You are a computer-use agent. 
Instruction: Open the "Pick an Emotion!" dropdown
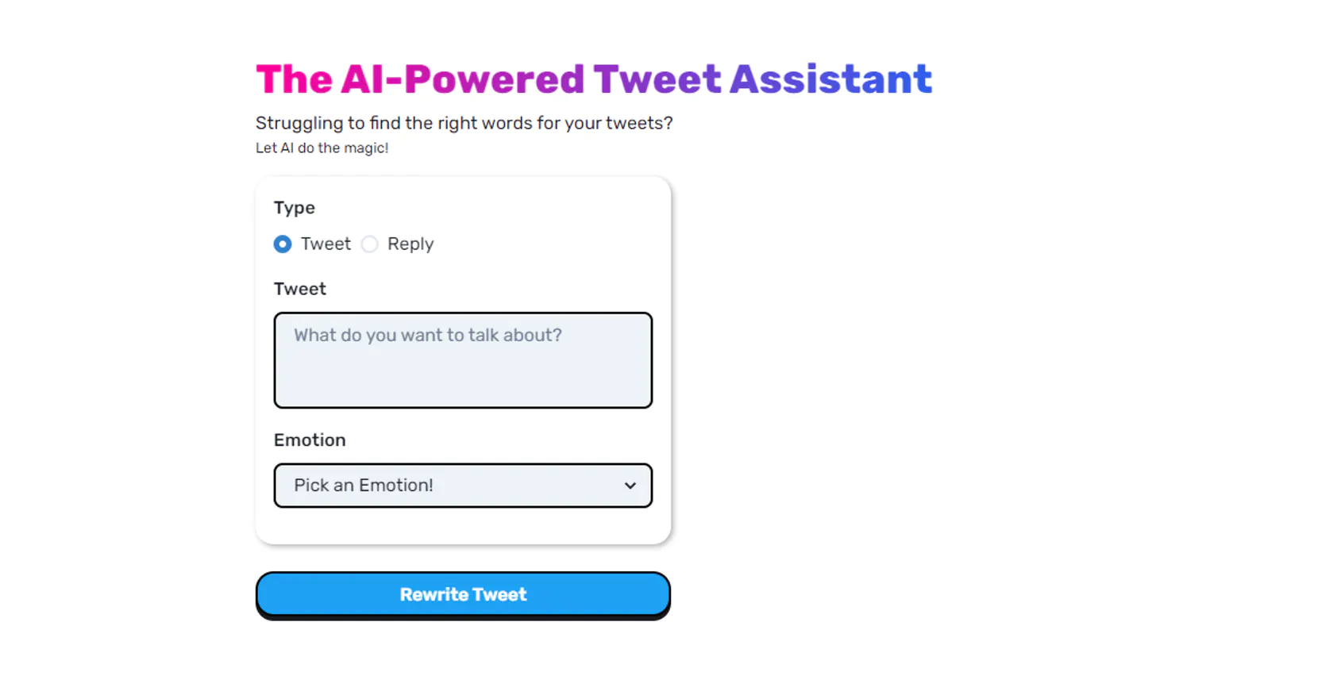pos(463,486)
